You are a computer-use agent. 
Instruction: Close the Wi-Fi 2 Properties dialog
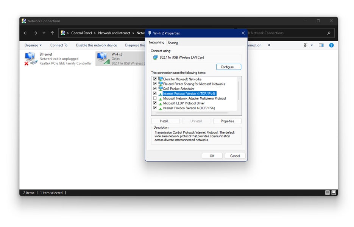pyautogui.click(x=243, y=33)
